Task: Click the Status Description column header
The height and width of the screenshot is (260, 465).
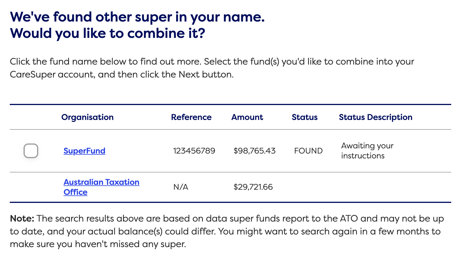Action: [x=375, y=117]
